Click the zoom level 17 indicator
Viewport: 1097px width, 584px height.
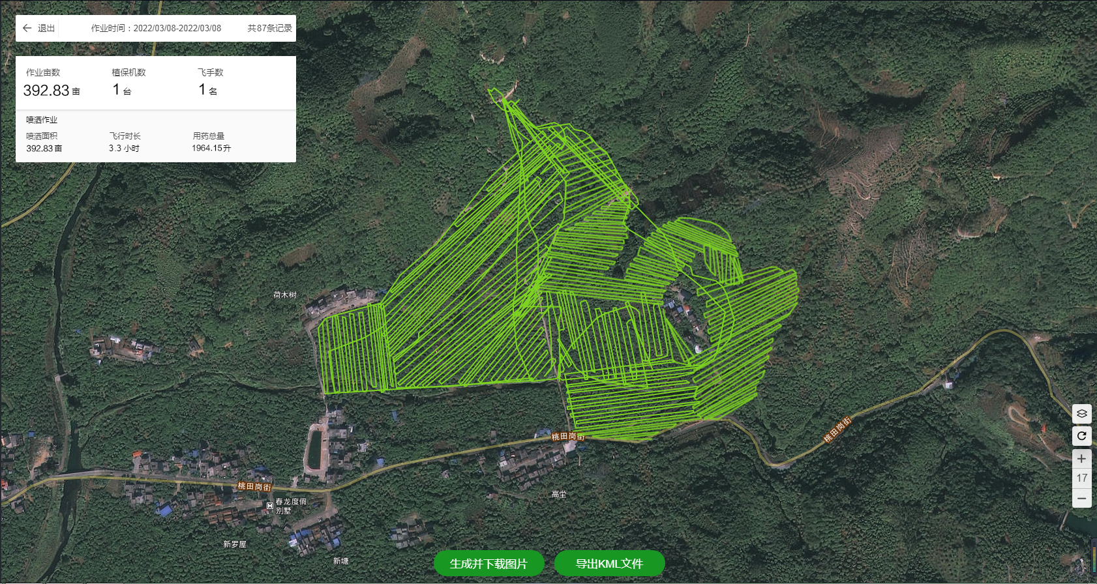(x=1081, y=478)
